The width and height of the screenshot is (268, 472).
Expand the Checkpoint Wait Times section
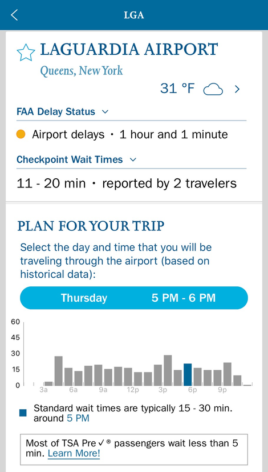[76, 159]
